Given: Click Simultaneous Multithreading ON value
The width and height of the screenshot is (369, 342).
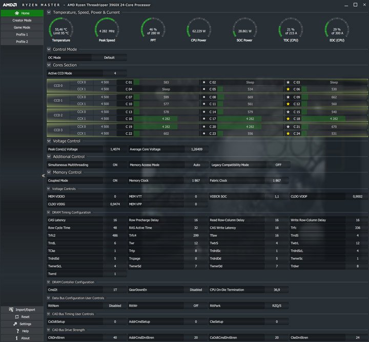Looking at the screenshot, I should tap(115, 165).
